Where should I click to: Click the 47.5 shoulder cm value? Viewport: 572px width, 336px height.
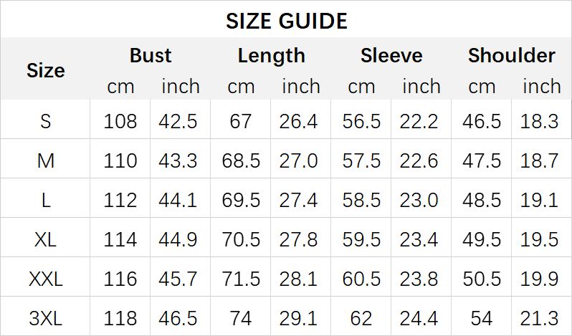482,160
